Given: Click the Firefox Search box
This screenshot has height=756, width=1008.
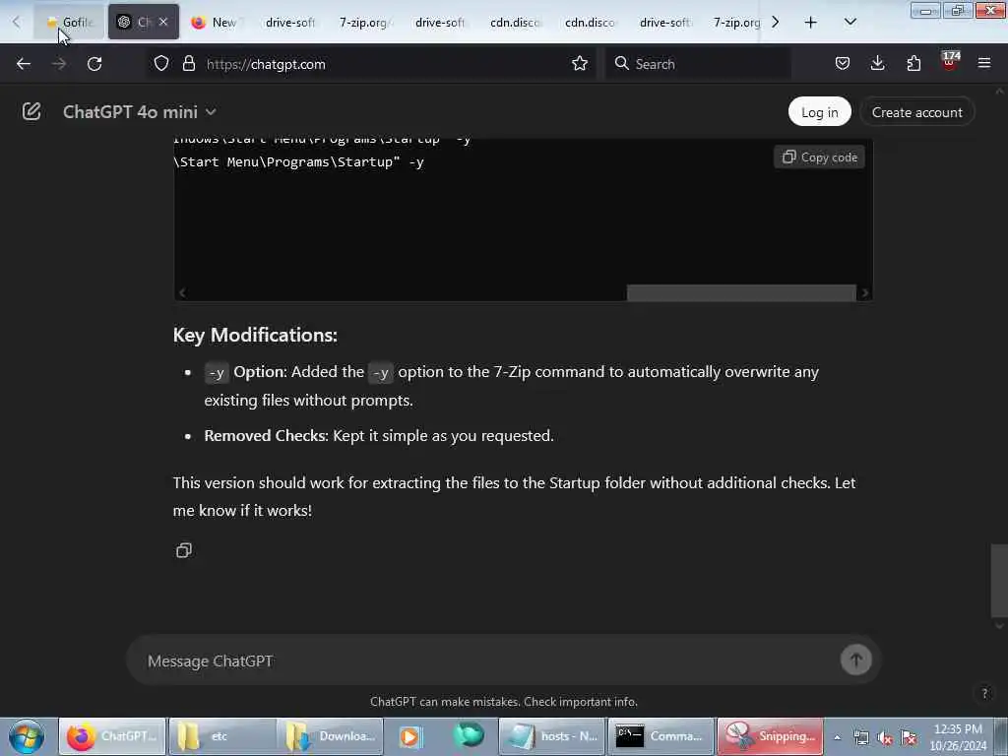Looking at the screenshot, I should [698, 64].
